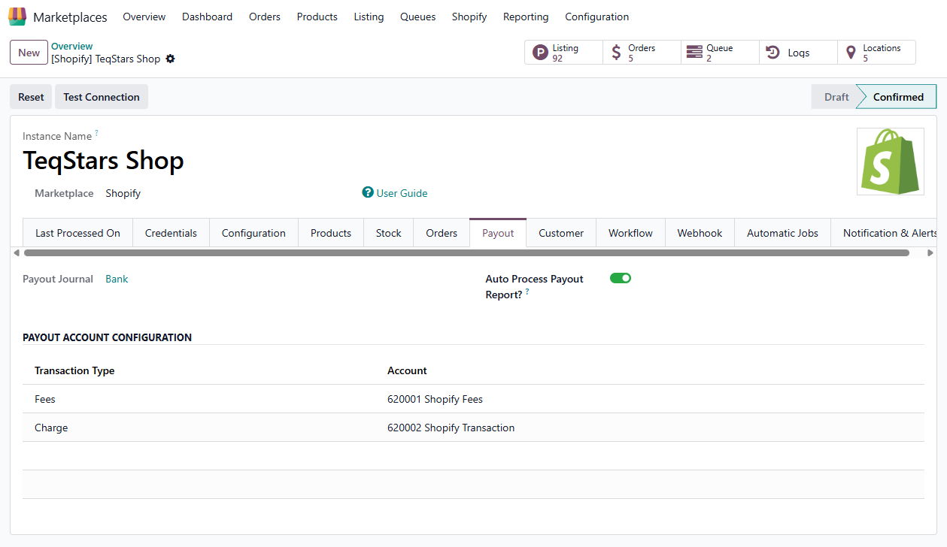The image size is (947, 547).
Task: Set status to Draft
Action: [835, 97]
